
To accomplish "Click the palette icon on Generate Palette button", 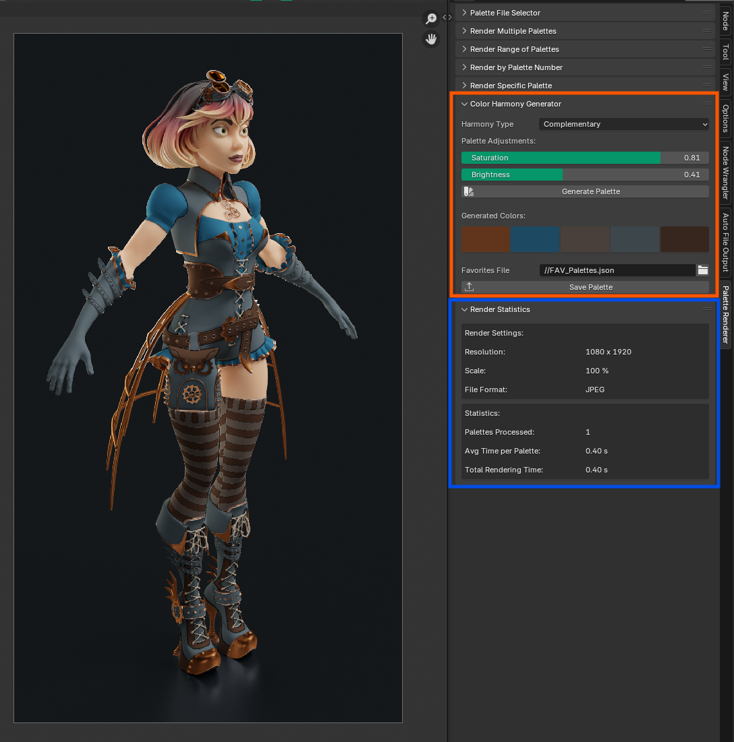I will (469, 191).
